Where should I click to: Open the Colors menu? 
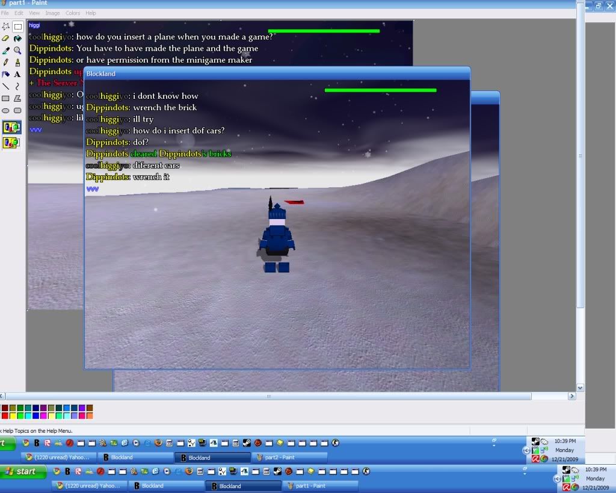(x=73, y=13)
